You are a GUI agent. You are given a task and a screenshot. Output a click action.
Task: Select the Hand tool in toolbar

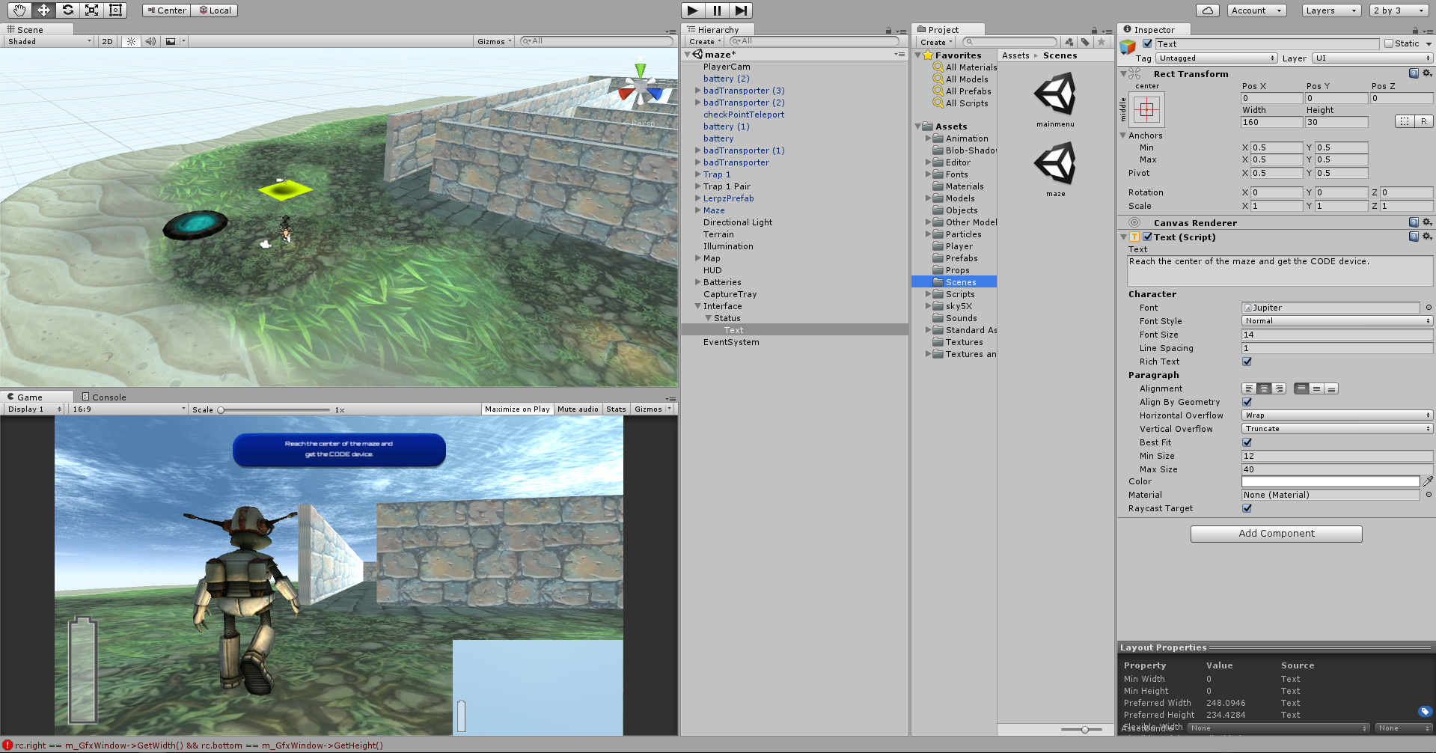pos(19,10)
